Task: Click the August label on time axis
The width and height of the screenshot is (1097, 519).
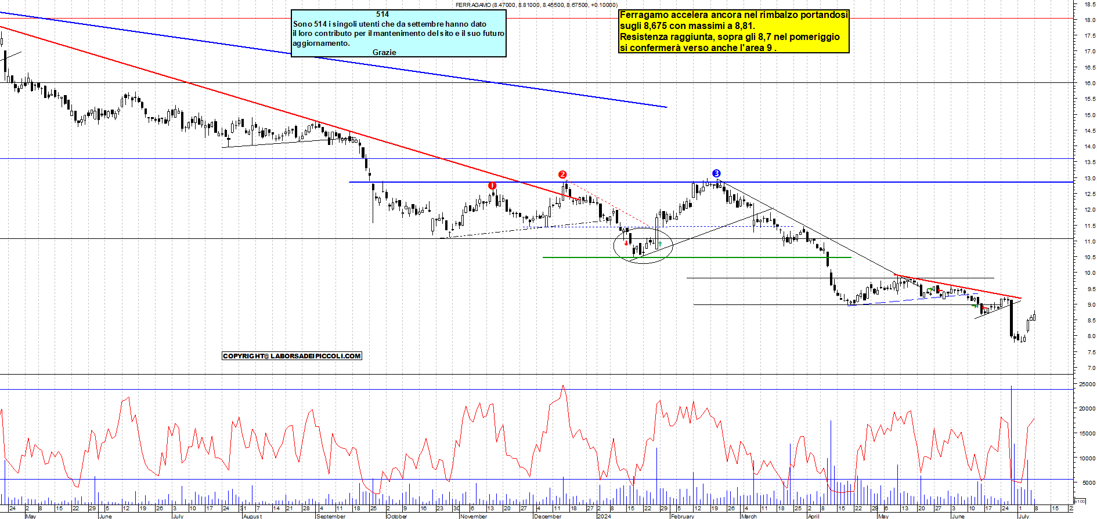Action: (x=252, y=516)
